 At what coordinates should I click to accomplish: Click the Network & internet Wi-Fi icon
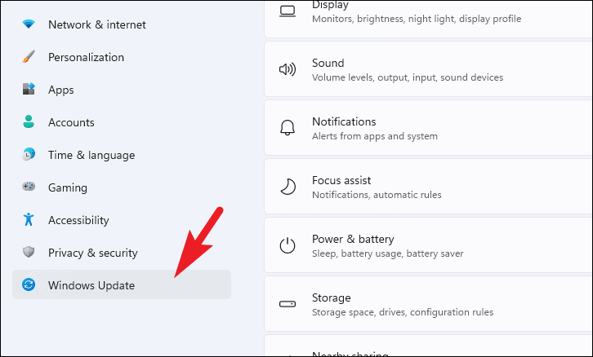(x=29, y=24)
